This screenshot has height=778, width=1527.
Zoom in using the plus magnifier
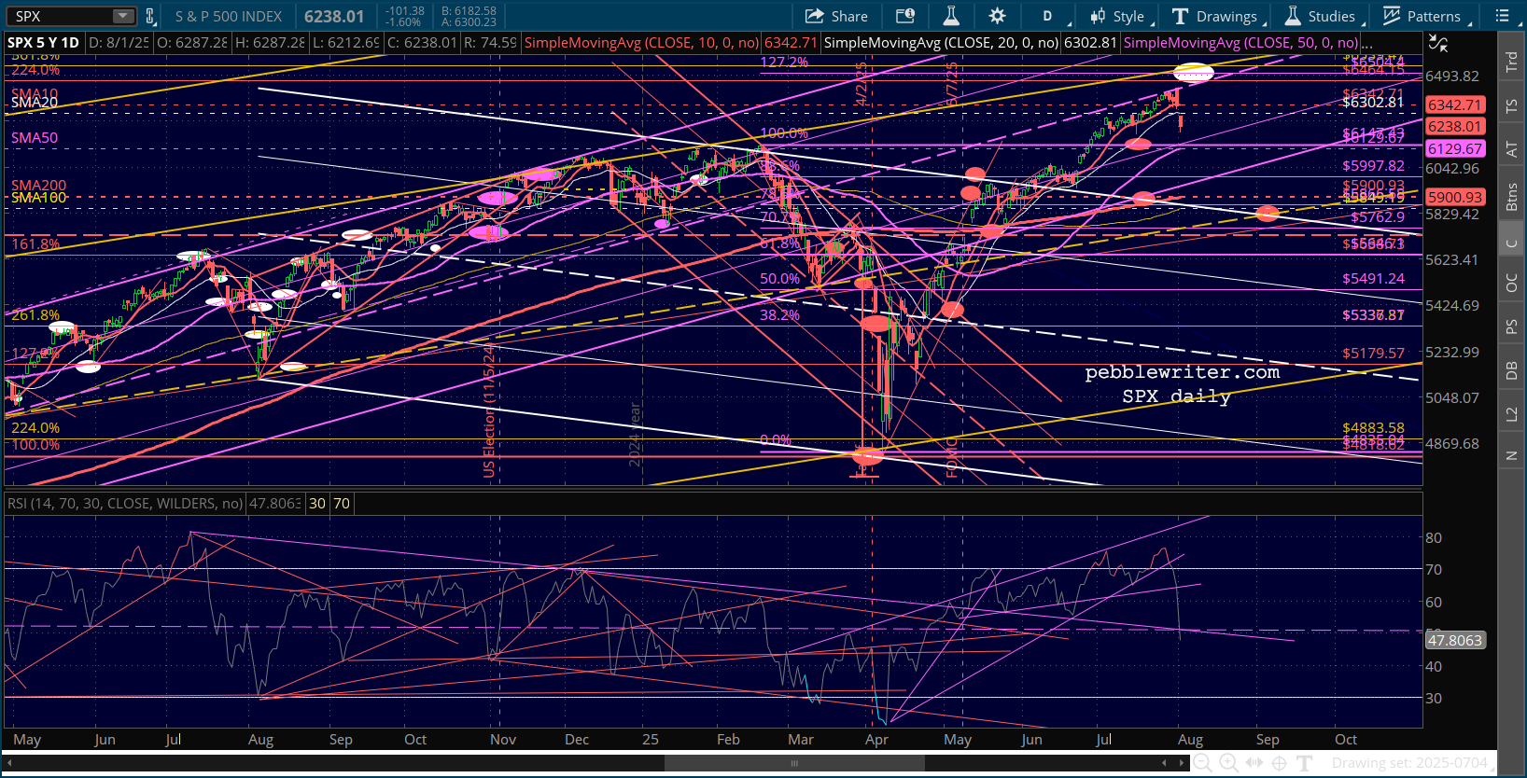pos(1228,763)
